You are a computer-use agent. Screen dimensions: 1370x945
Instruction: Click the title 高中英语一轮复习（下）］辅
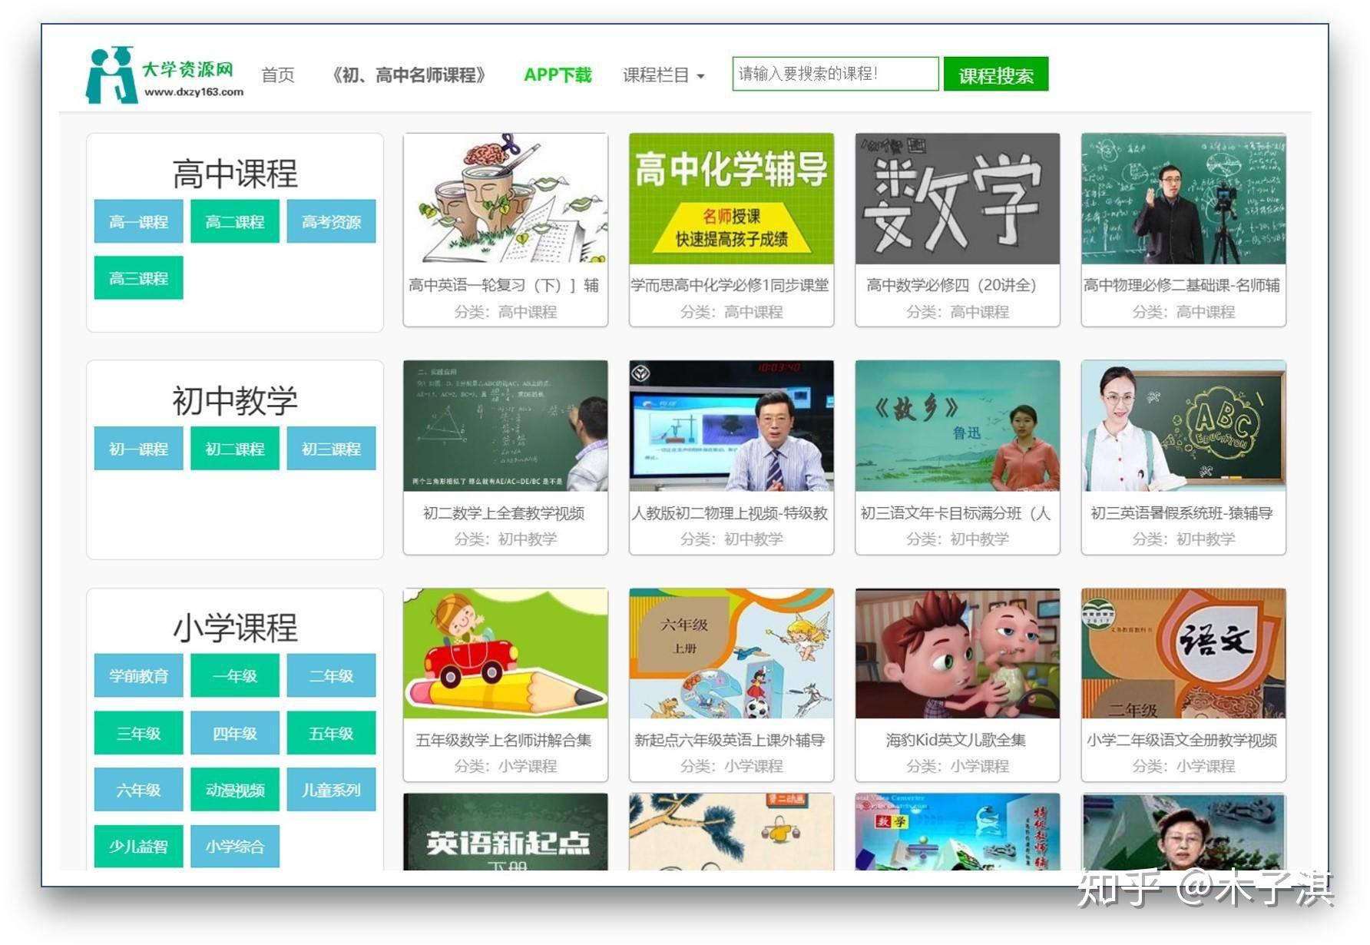click(504, 286)
